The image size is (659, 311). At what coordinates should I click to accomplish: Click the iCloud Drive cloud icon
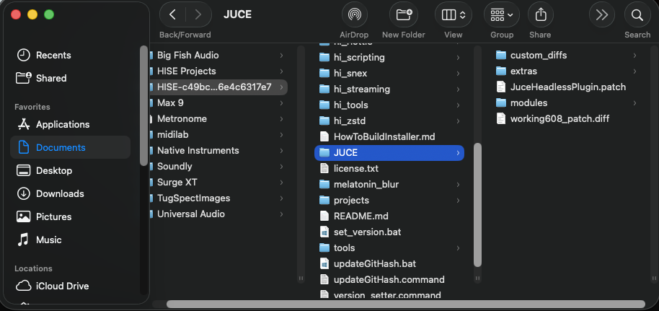pos(24,286)
